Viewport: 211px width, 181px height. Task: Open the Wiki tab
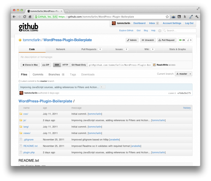click(149, 49)
